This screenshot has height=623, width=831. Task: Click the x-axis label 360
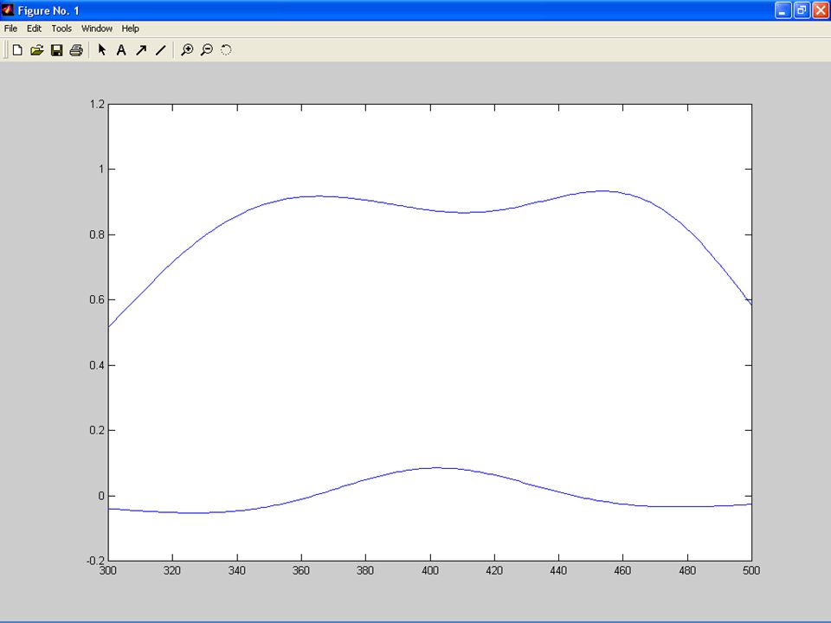[301, 571]
